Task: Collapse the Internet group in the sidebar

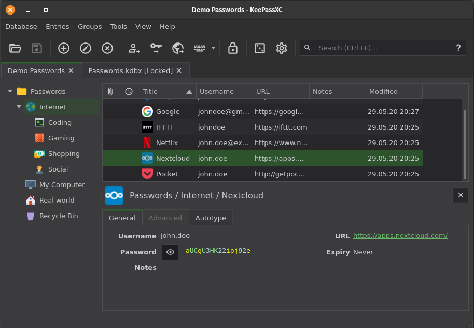Action: tap(19, 107)
